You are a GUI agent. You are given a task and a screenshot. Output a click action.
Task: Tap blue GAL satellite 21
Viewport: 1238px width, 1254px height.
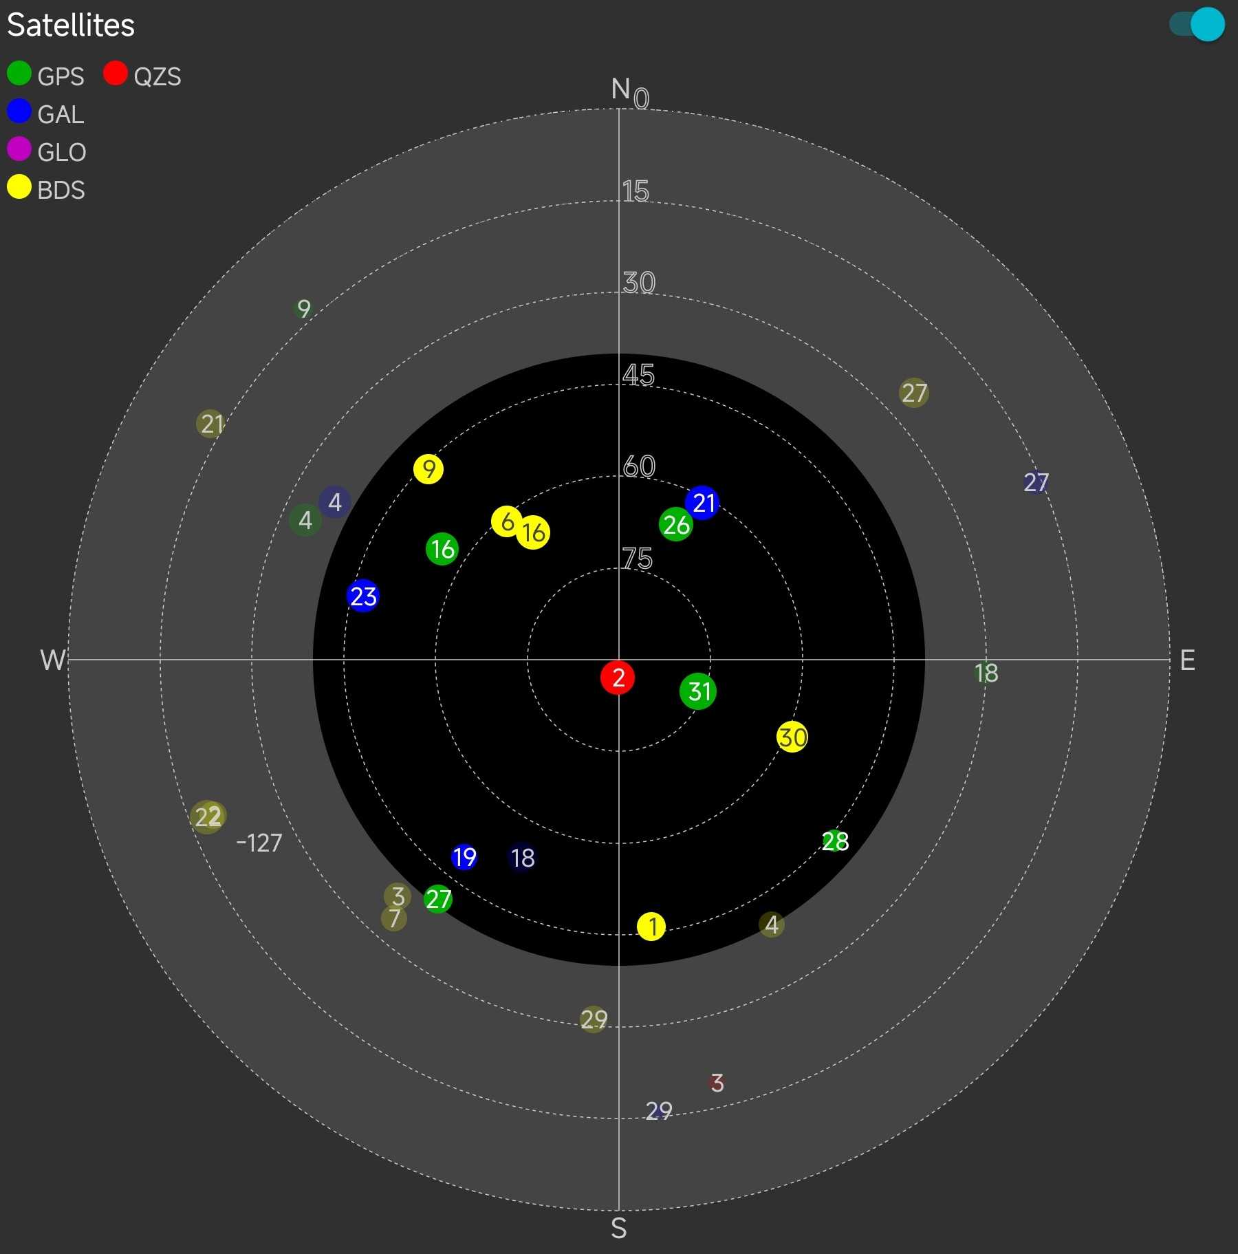coord(702,503)
